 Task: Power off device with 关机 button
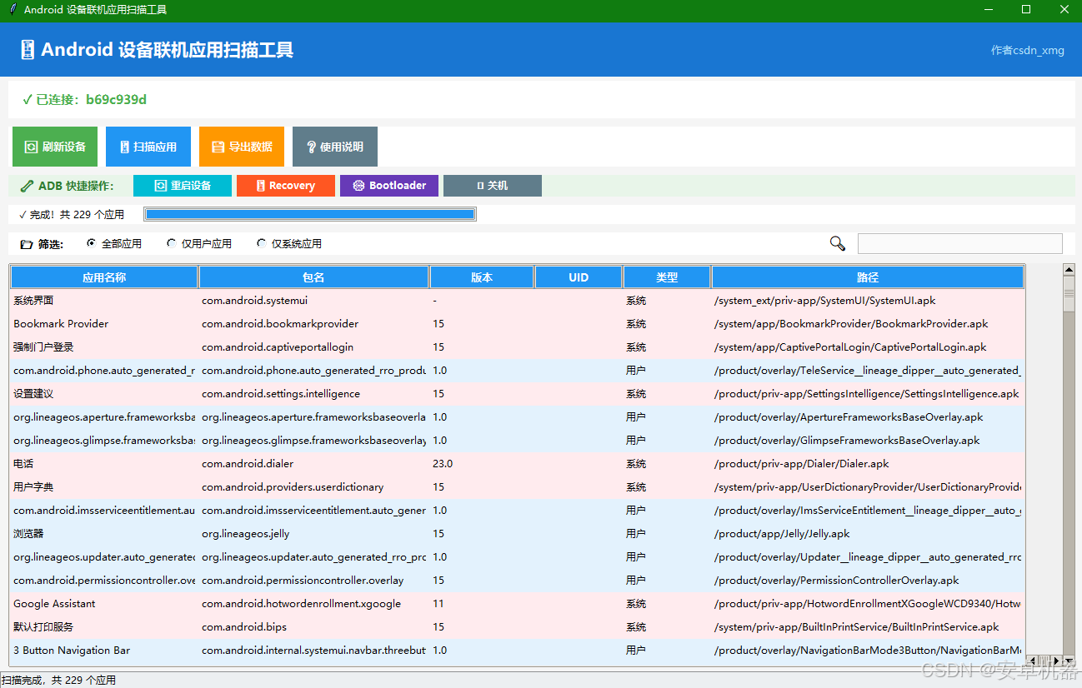tap(493, 186)
